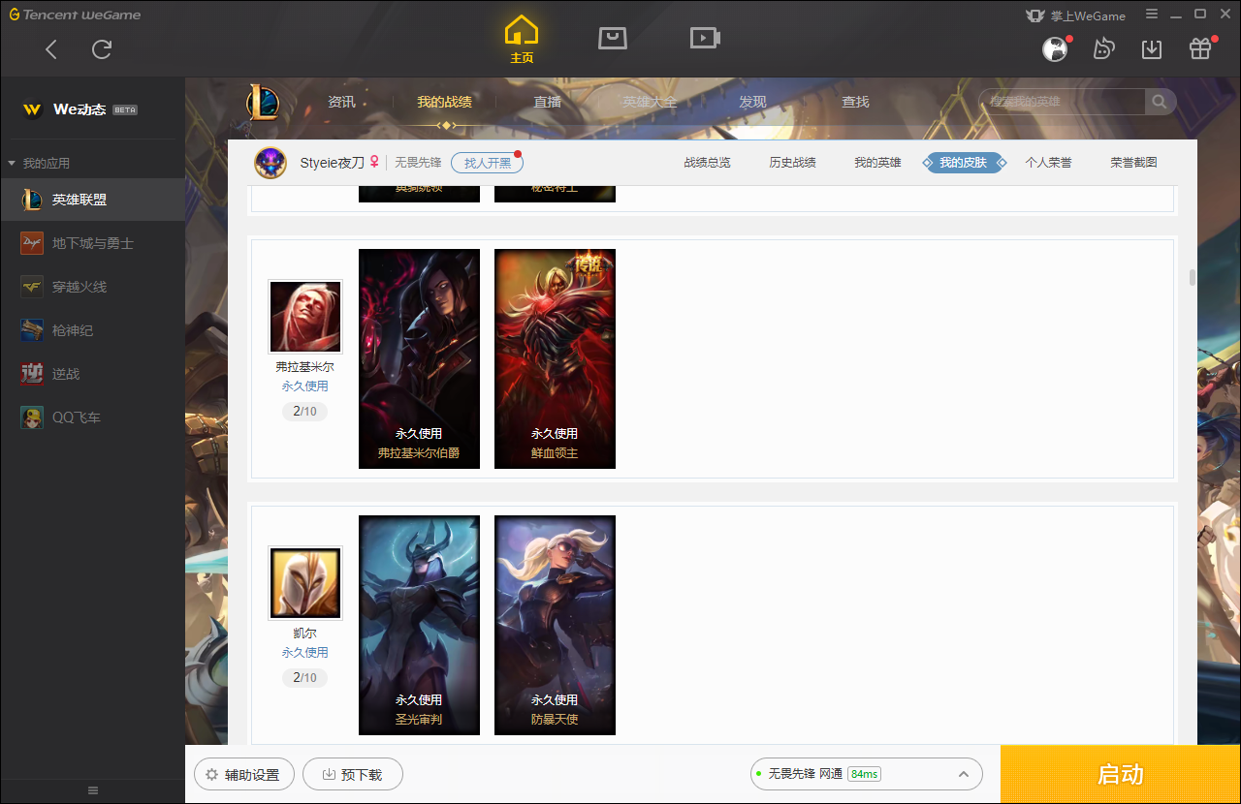
Task: Open the 直播 tab
Action: [548, 102]
